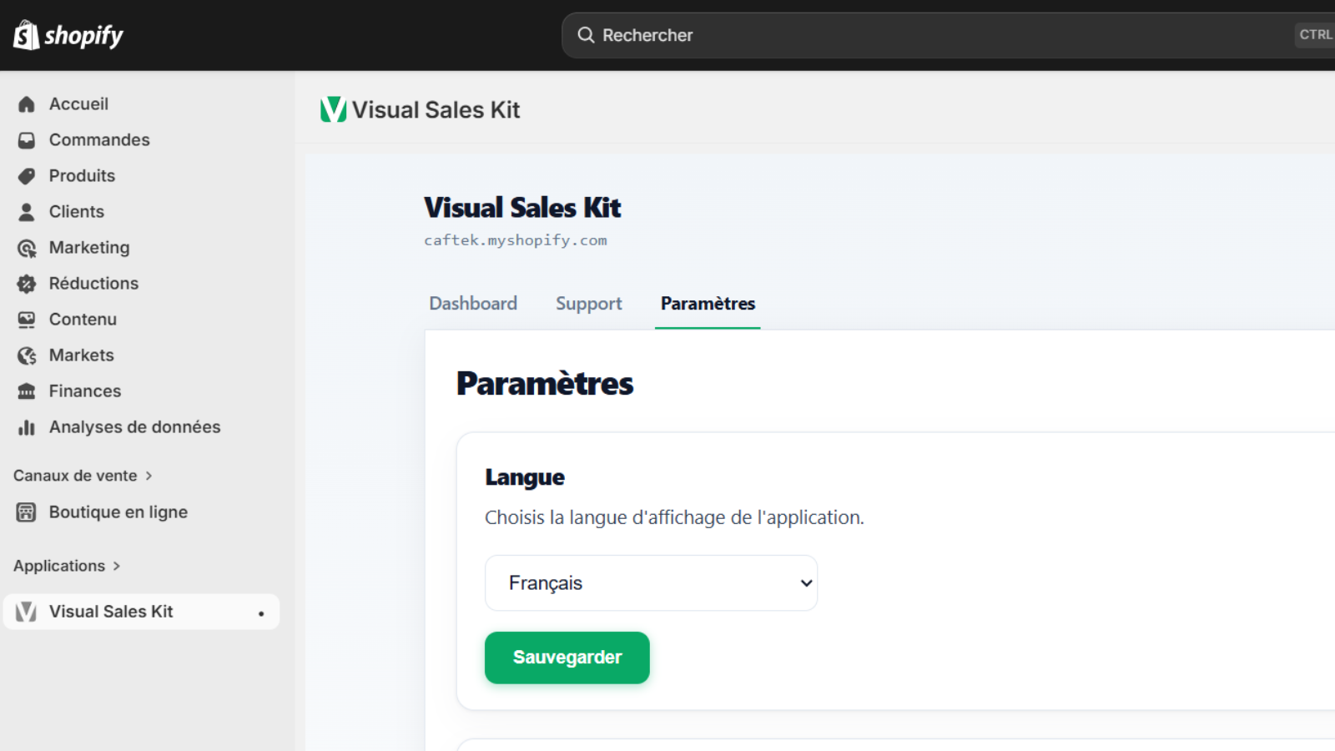
Task: Click the Rechercher search field
Action: tap(949, 35)
